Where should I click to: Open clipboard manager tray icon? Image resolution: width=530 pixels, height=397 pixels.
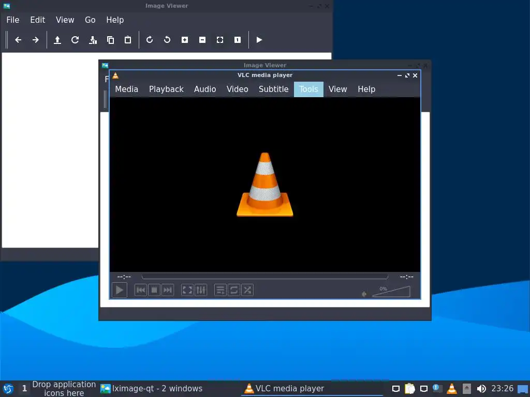[x=410, y=389]
